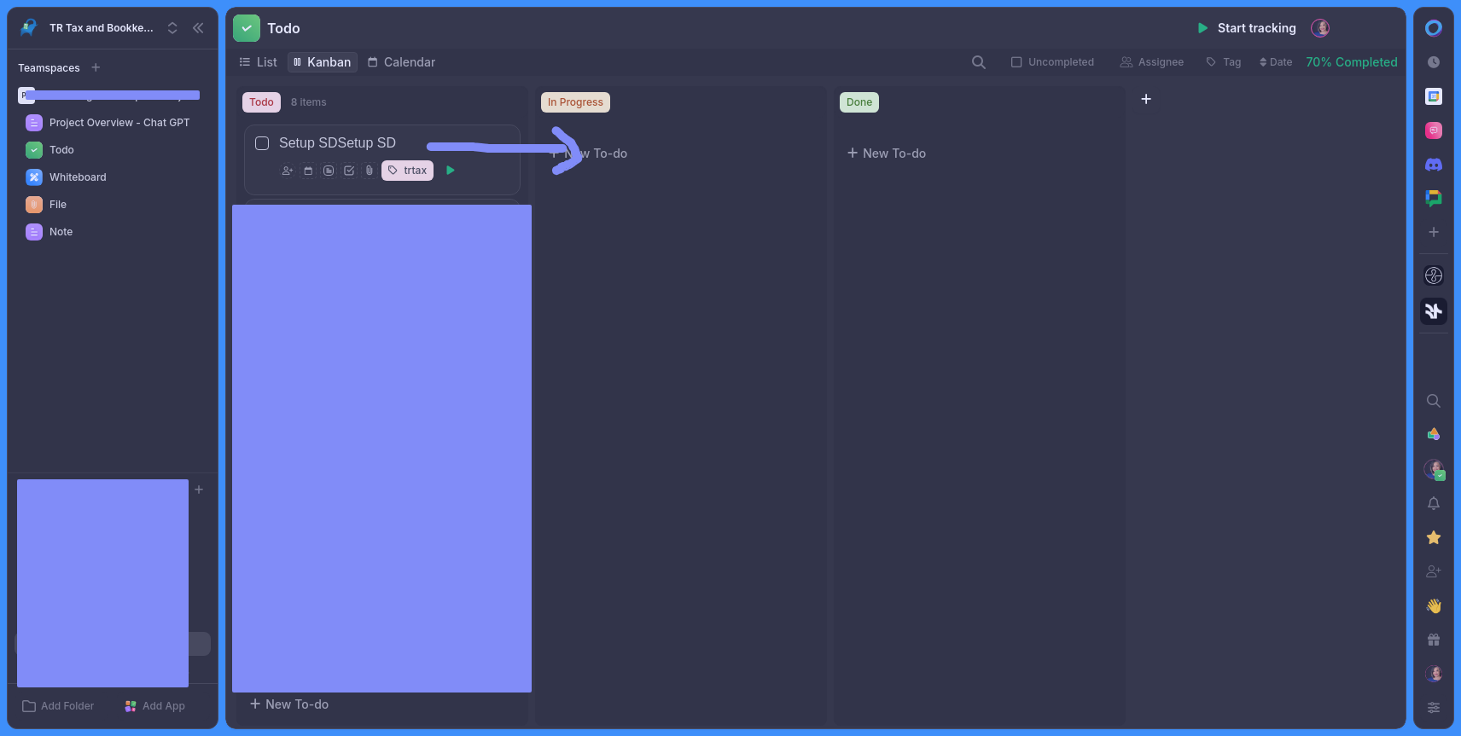Click Start tracking button
The image size is (1461, 736).
[x=1247, y=28]
